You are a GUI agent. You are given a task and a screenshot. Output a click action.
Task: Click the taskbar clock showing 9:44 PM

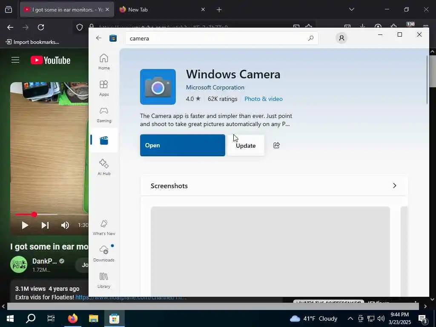(399, 318)
